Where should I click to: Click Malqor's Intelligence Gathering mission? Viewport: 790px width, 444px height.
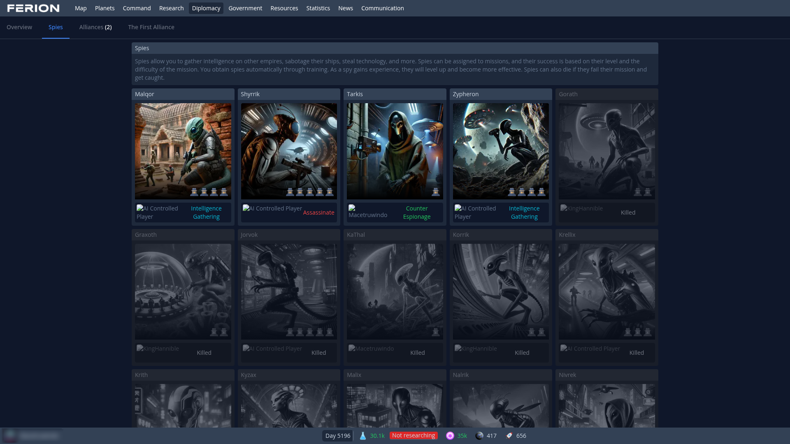(x=206, y=213)
